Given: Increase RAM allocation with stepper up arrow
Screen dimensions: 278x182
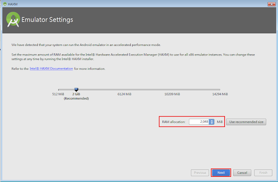Looking at the screenshot, I should (x=212, y=120).
